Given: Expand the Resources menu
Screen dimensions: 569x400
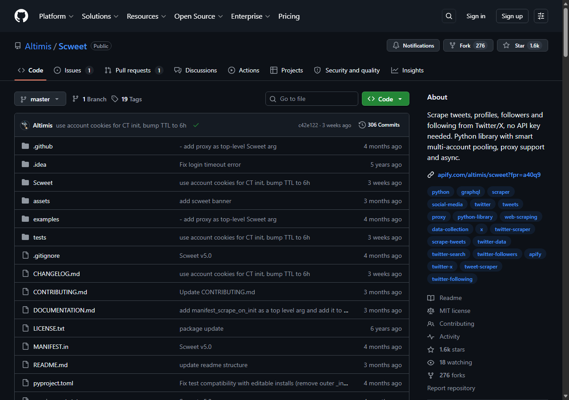Looking at the screenshot, I should click(x=146, y=16).
